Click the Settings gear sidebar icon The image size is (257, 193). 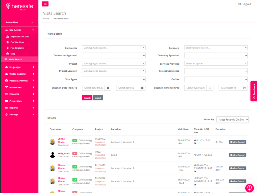point(7,114)
